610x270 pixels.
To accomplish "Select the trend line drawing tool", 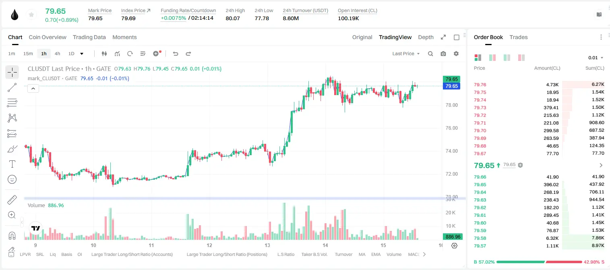I will tap(12, 87).
